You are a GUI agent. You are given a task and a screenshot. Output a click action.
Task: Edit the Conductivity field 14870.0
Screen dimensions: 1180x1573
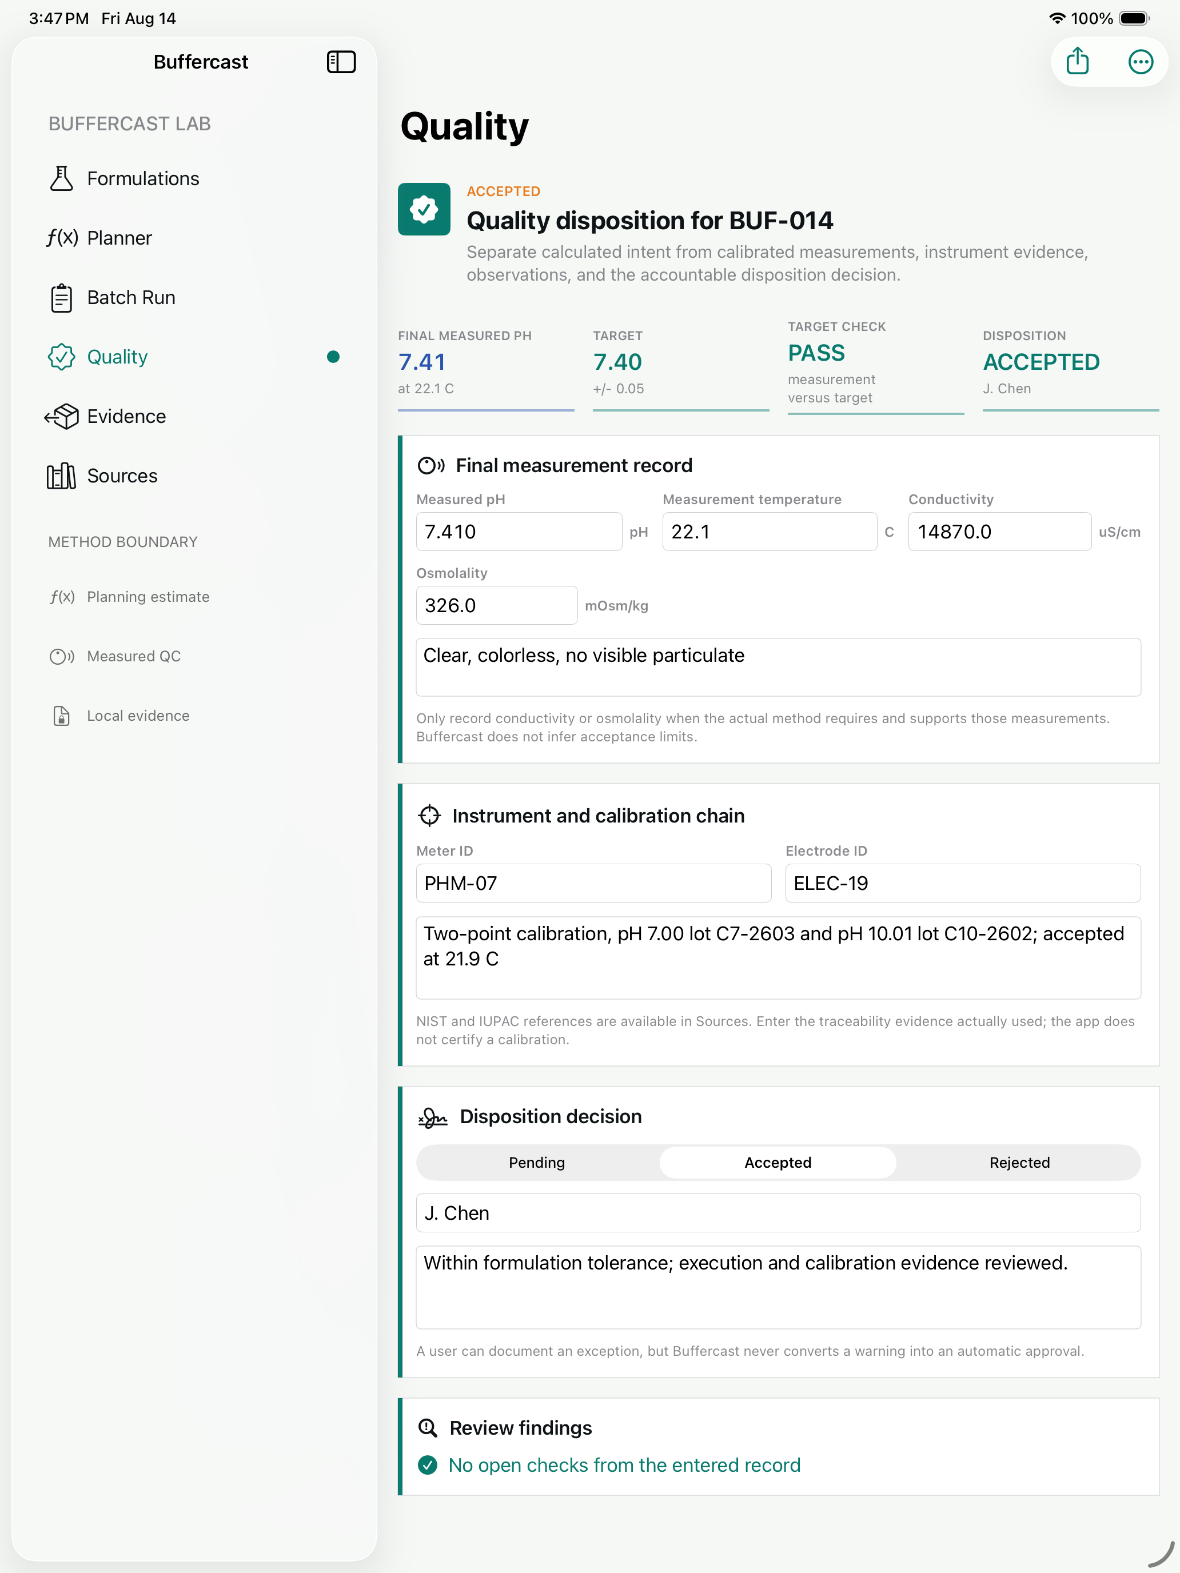coord(999,532)
